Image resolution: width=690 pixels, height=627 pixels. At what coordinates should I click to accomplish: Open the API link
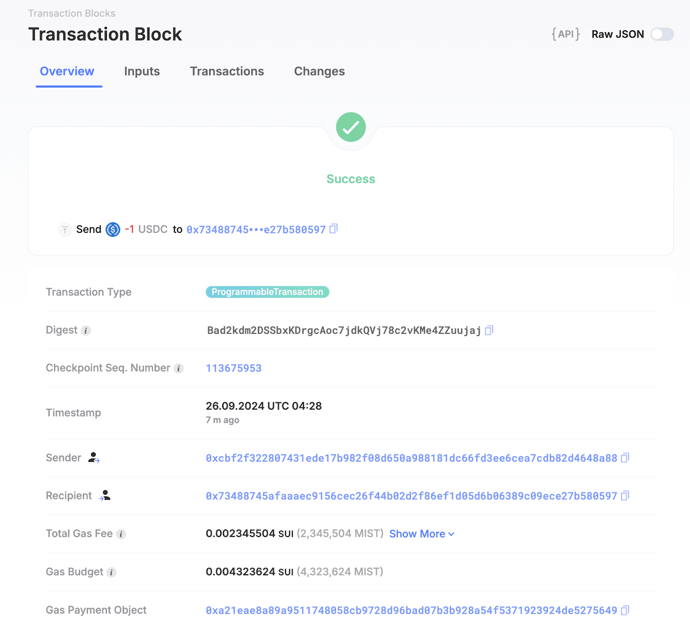click(566, 34)
